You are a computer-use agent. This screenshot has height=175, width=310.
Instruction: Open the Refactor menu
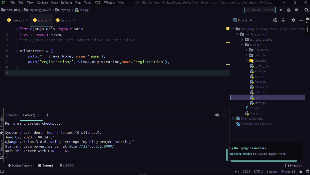click(66, 3)
